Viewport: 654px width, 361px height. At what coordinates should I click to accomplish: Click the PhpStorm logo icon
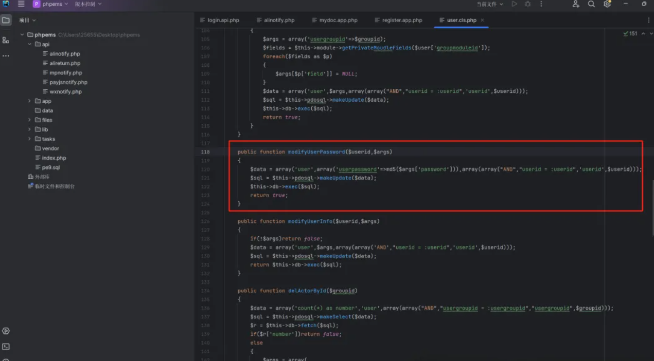[6, 4]
